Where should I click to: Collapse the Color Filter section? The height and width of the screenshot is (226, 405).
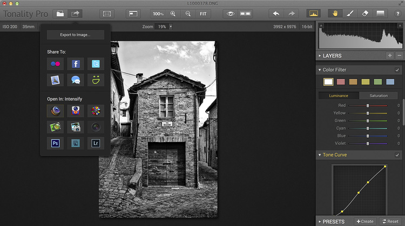[320, 70]
